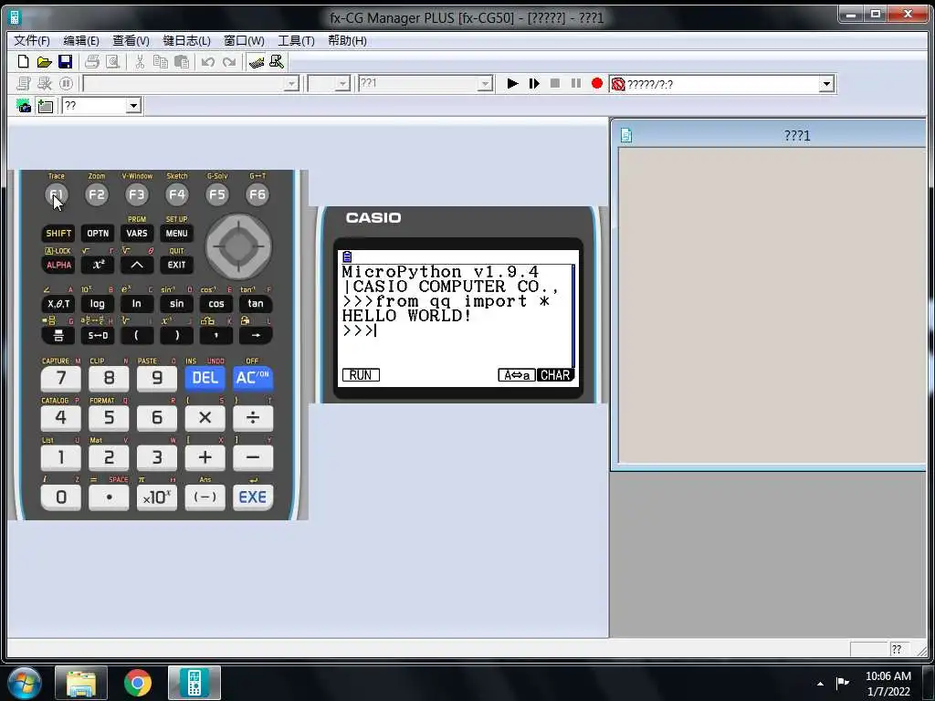Click the calculator directional pad center

[238, 246]
